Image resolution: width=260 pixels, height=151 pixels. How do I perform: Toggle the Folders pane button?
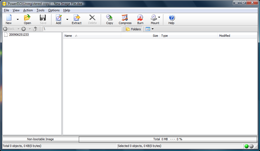(x=134, y=29)
